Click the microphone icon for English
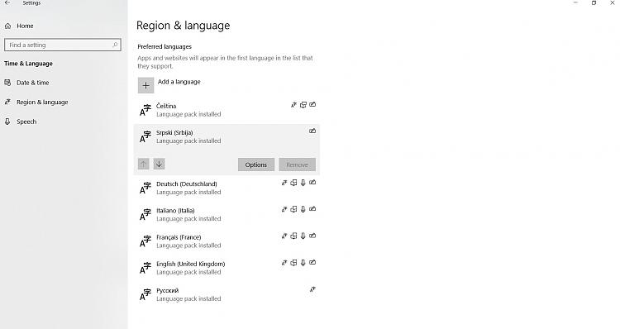Image resolution: width=620 pixels, height=329 pixels. pyautogui.click(x=303, y=263)
